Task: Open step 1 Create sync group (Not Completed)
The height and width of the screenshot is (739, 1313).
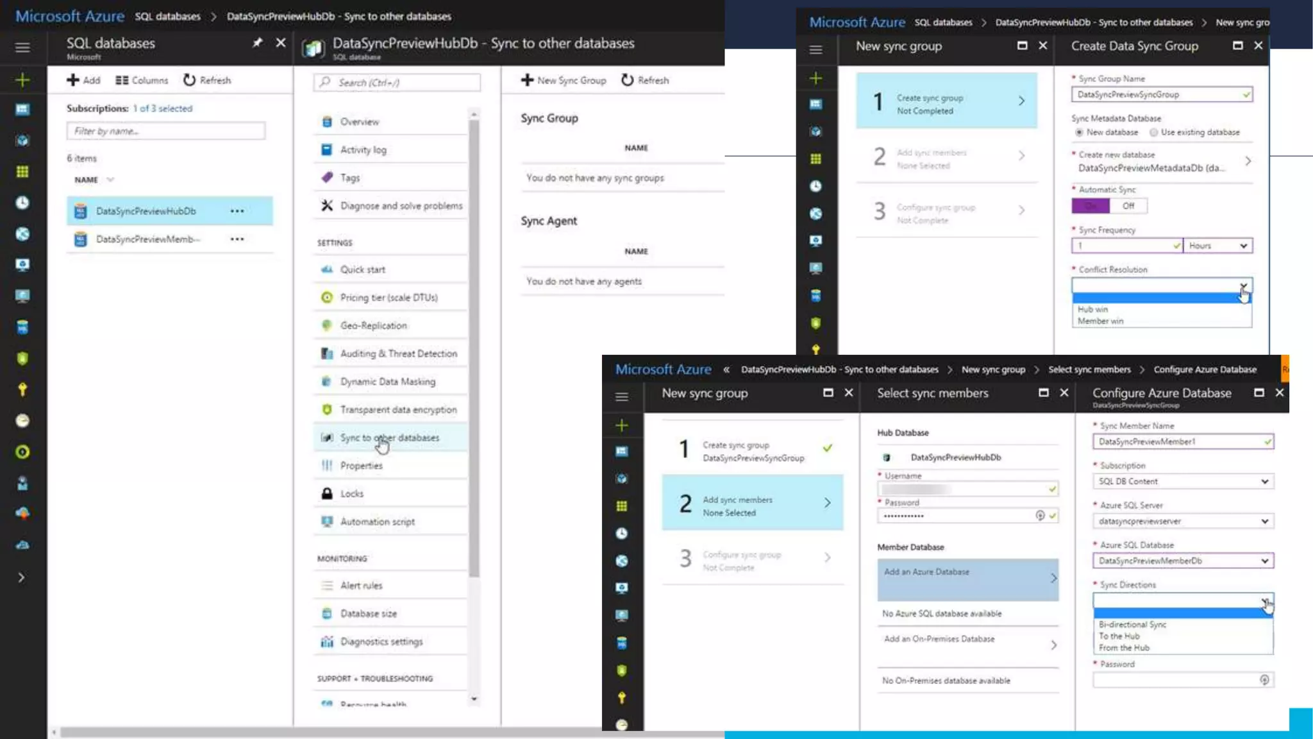Action: point(946,101)
